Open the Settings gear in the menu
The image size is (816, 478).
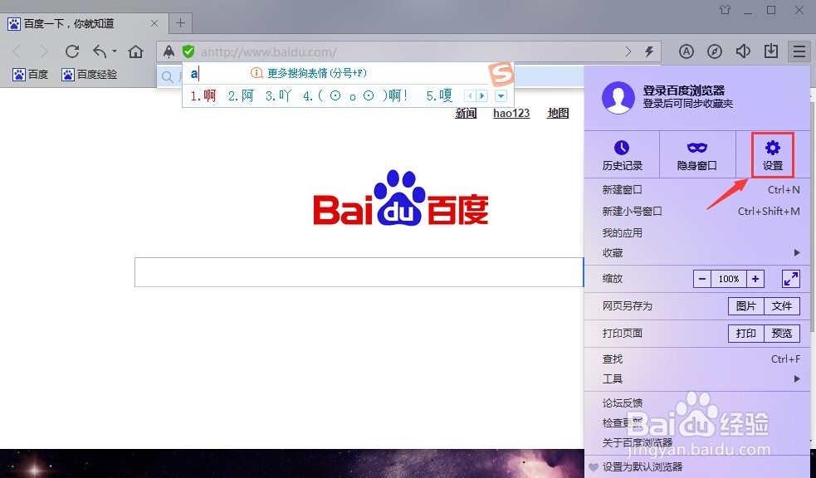pyautogui.click(x=772, y=154)
